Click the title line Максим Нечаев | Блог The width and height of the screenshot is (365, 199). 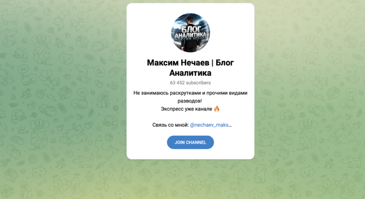click(x=190, y=63)
